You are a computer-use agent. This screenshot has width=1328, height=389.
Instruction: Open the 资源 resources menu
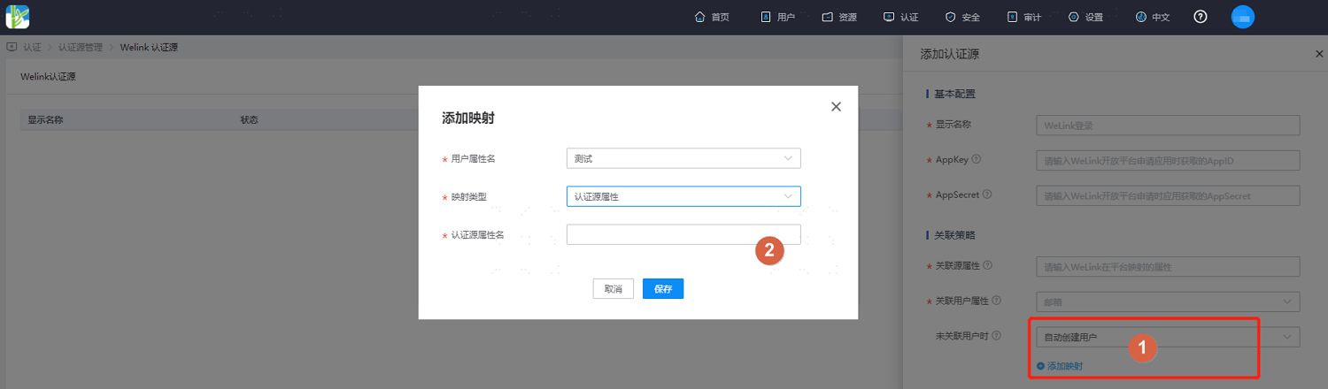tap(839, 17)
